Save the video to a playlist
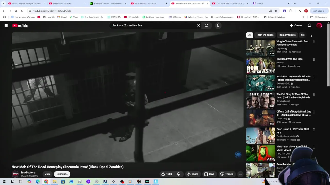 tap(209, 174)
